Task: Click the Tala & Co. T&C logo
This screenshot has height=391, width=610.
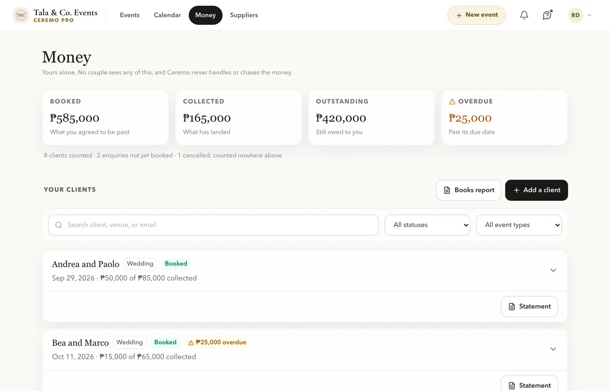Action: (x=21, y=15)
